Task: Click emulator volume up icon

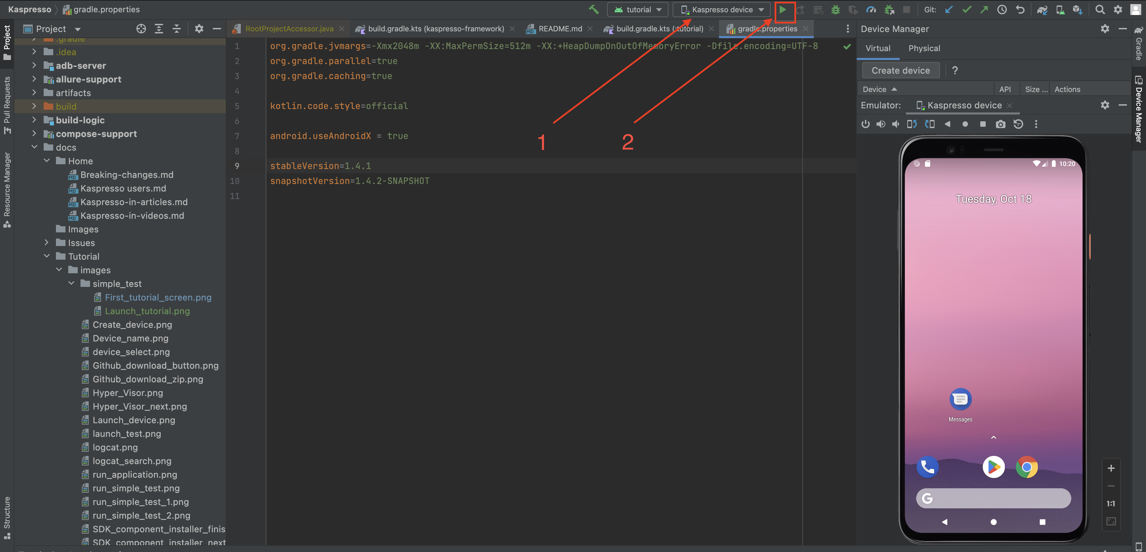Action: [880, 124]
